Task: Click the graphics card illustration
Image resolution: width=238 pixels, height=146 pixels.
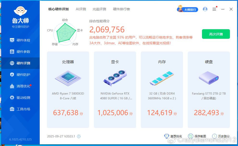Action: point(115,78)
